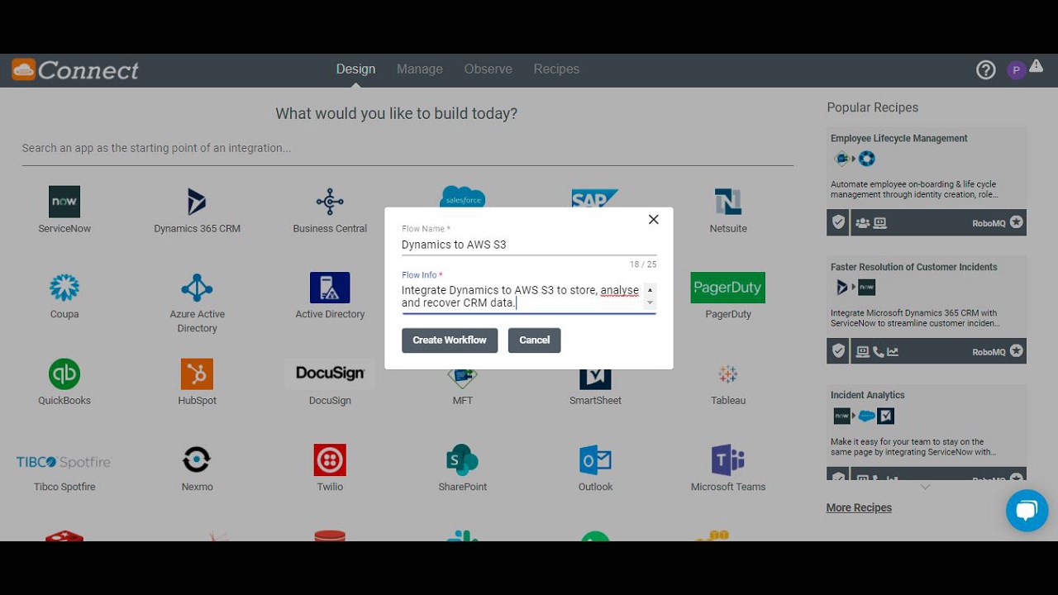Click the Connect logo in header
Screen dimensions: 1058x595
(75, 70)
